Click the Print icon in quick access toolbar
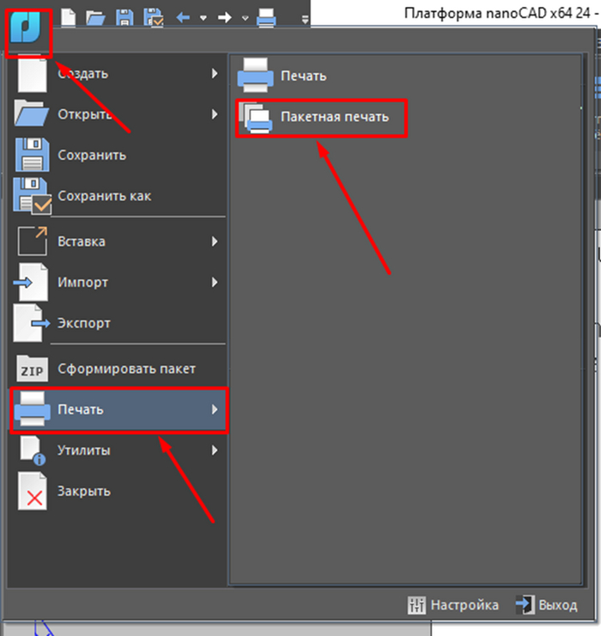This screenshot has width=601, height=636. [x=266, y=18]
